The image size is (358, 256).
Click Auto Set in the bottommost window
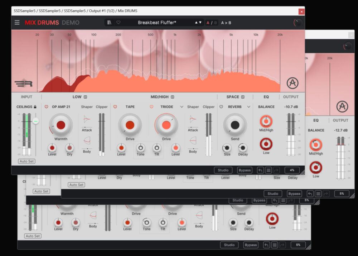pos(33,236)
